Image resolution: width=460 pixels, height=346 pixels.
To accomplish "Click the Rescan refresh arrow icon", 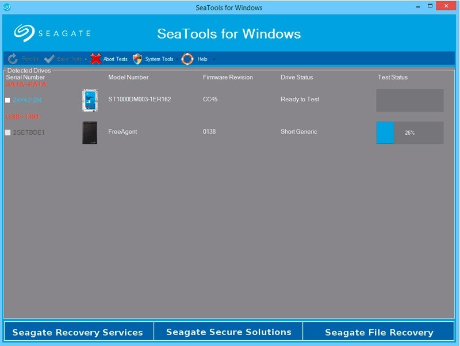I will (x=13, y=59).
